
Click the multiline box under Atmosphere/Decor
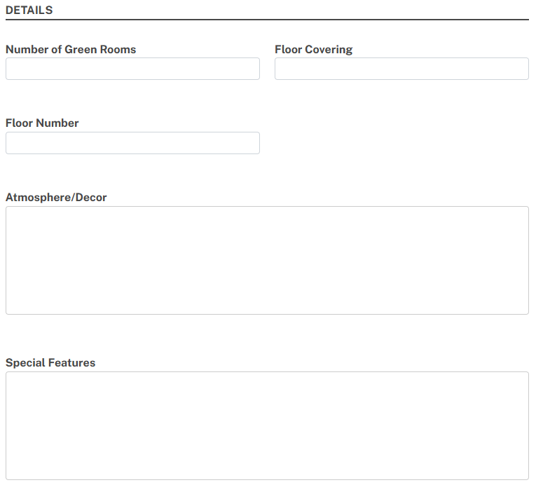pyautogui.click(x=267, y=260)
